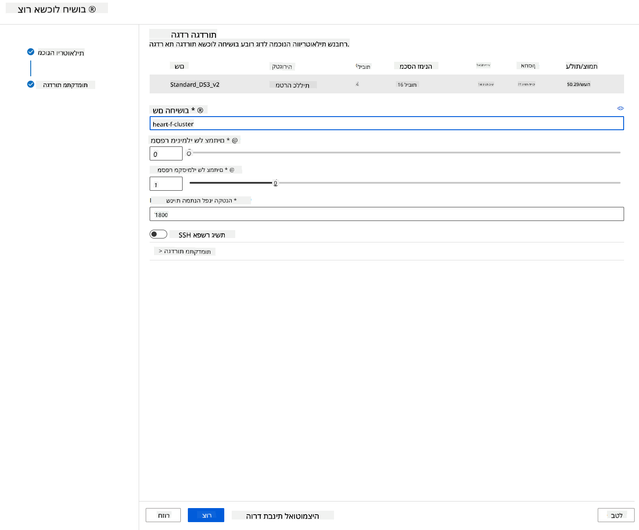Open the Virtual Machine step in sidebar
The image size is (639, 530).
point(61,53)
